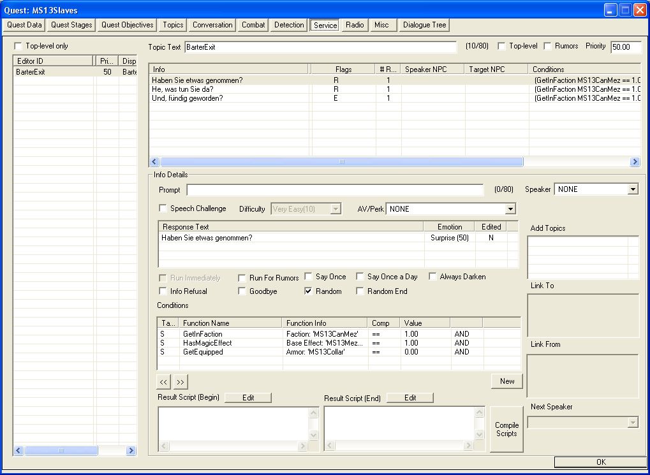Viewport: 650px width, 475px height.
Task: Click the next info >> button
Action: [181, 382]
